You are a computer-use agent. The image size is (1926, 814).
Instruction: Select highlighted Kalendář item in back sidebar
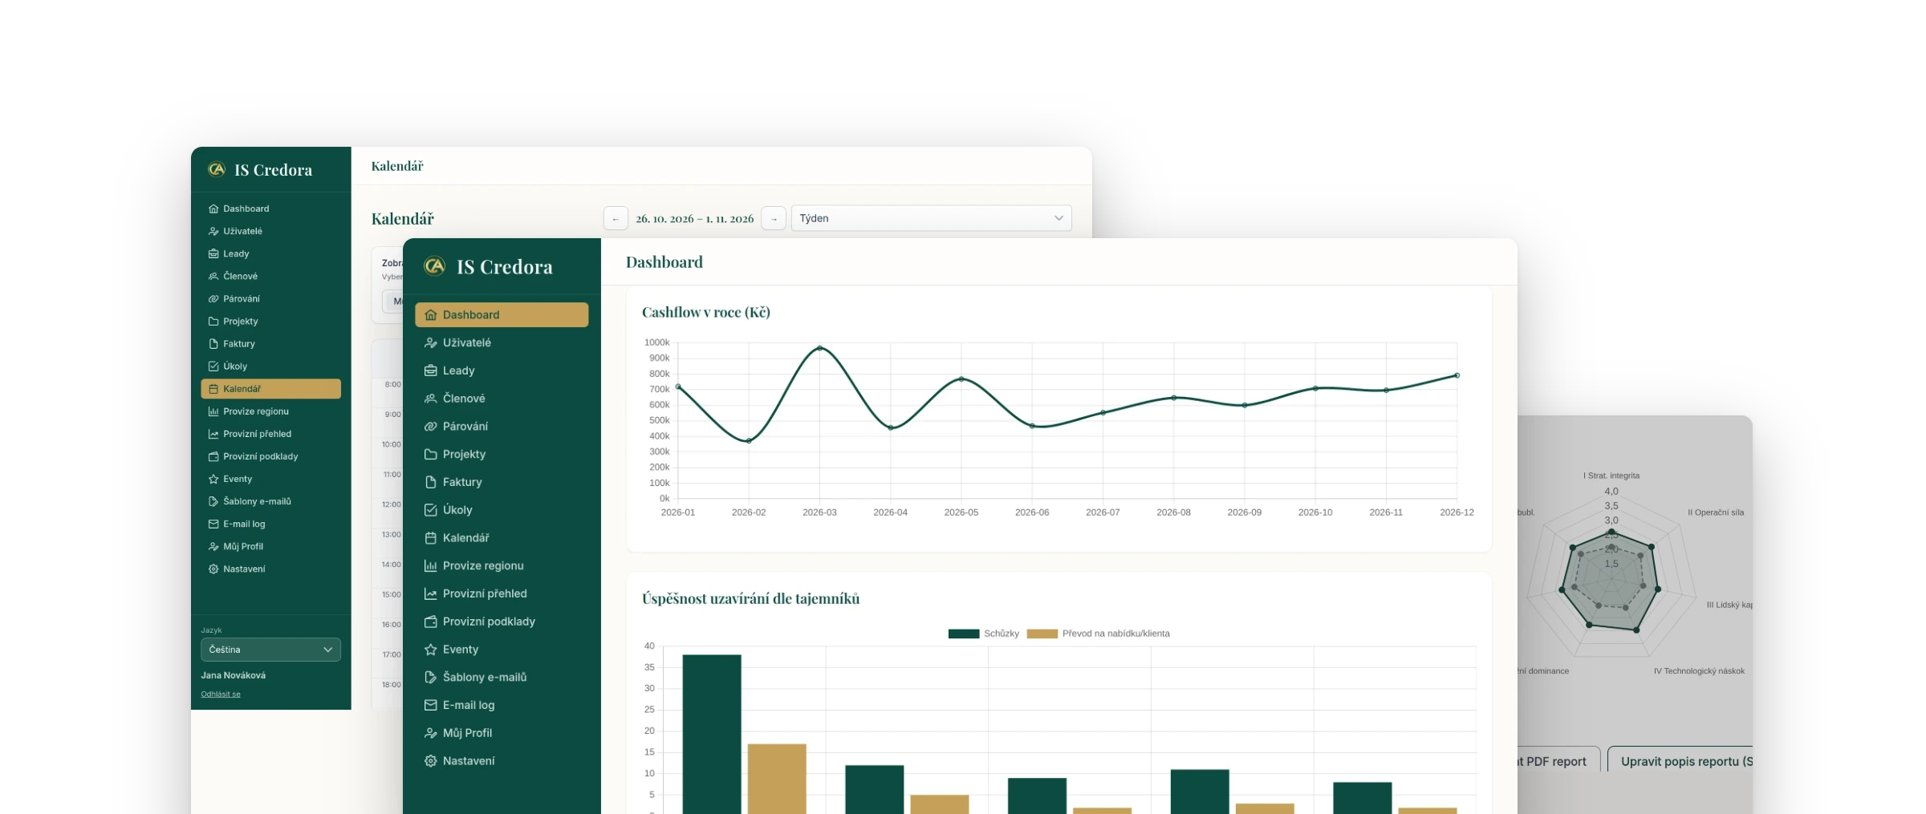coord(270,389)
